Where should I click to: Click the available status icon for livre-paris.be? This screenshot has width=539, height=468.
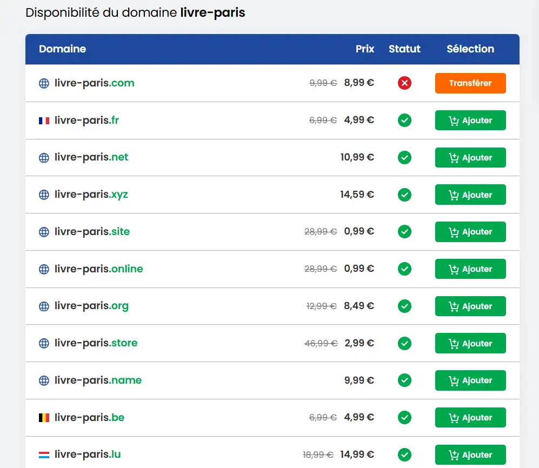pyautogui.click(x=404, y=418)
